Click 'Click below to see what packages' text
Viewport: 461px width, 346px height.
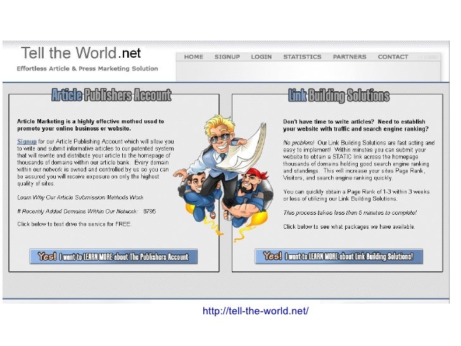(349, 227)
